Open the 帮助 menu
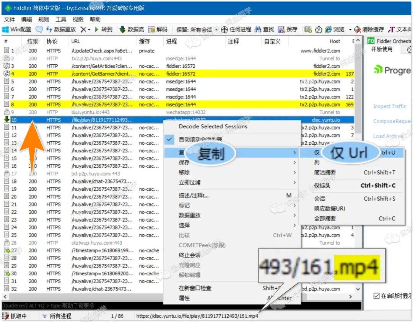This screenshot has width=413, height=322. coord(95,19)
